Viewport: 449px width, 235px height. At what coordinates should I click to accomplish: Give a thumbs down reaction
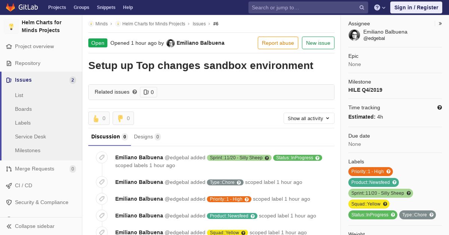(x=123, y=118)
